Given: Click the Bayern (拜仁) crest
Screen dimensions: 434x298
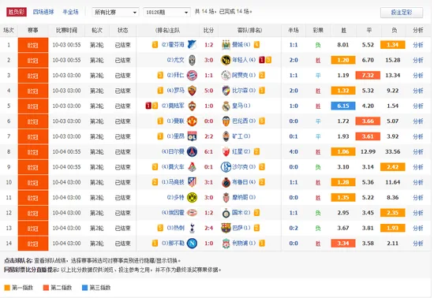Looking at the screenshot, I should coord(192,75).
